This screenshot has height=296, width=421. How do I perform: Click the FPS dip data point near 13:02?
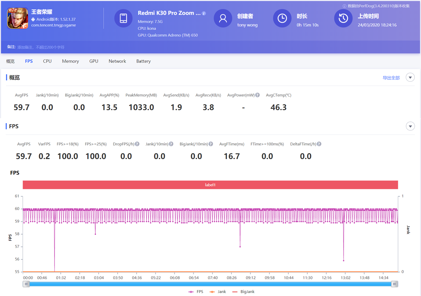click(343, 261)
